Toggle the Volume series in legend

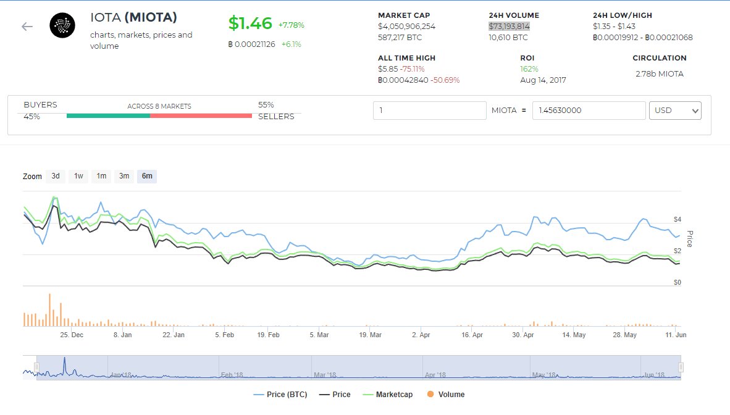point(445,395)
